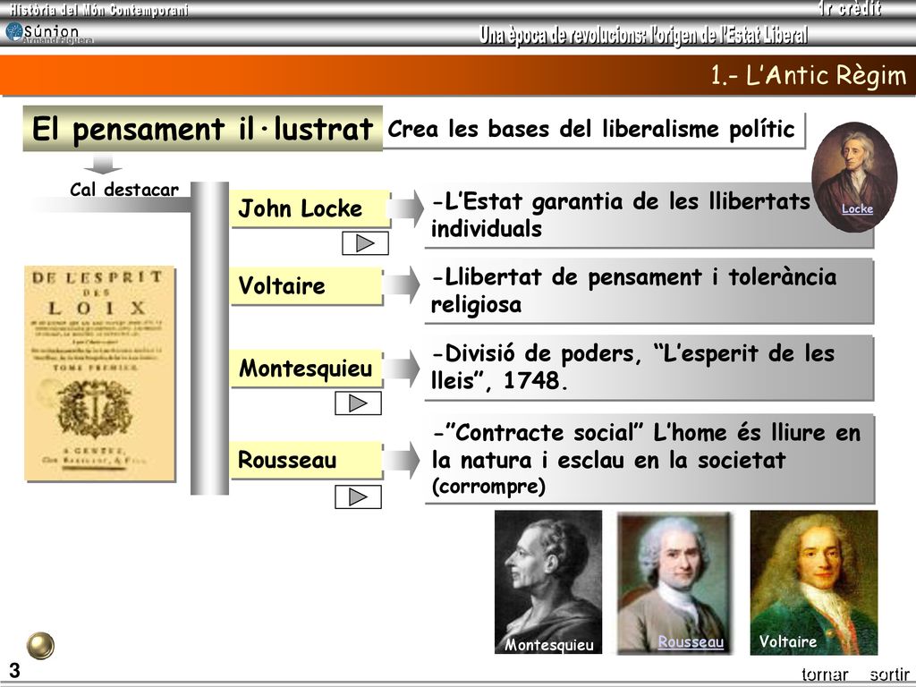Click the '1r crèdit' header text
Viewport: 916px width, 687px height.
tap(849, 9)
